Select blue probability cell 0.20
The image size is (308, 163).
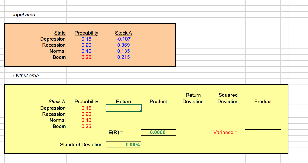coord(86,45)
